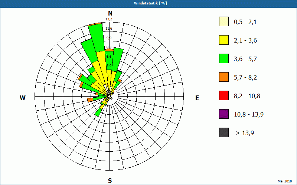Click the S compass label
The image size is (297, 185).
[x=110, y=181]
